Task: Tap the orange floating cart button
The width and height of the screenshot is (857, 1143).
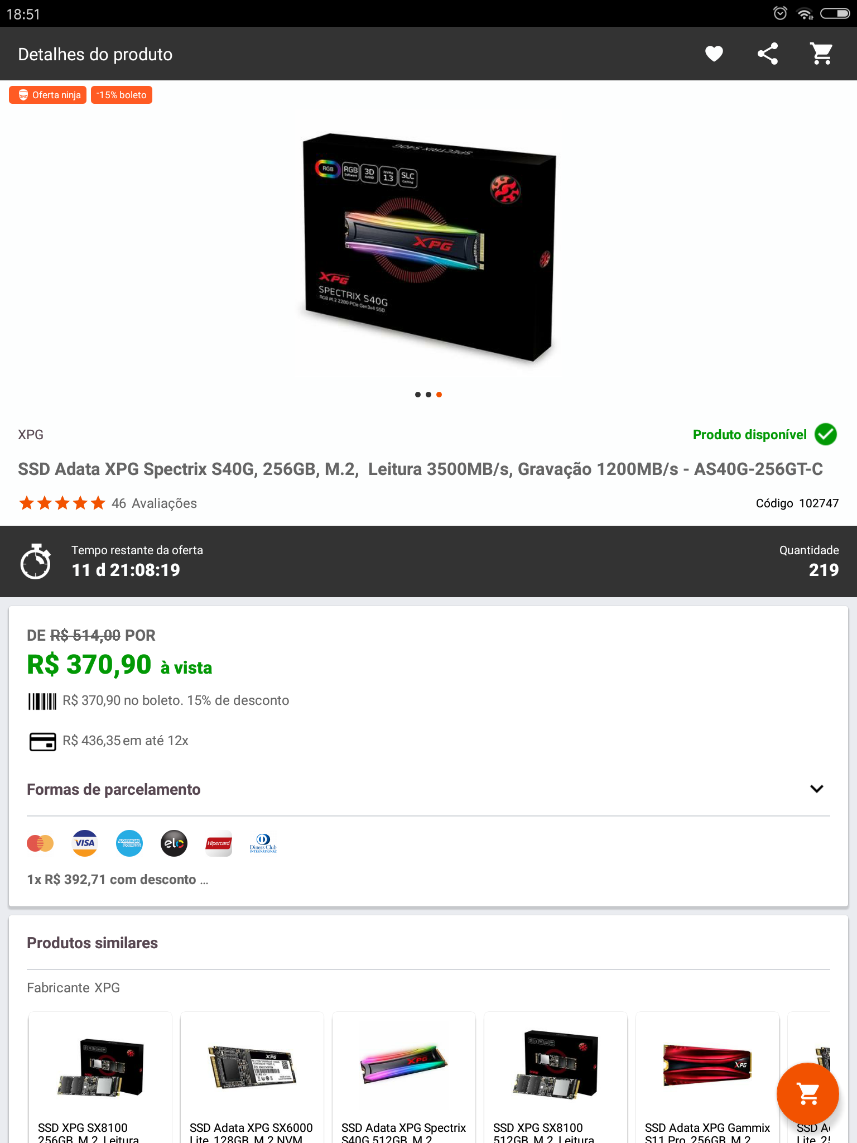Action: 807,1094
